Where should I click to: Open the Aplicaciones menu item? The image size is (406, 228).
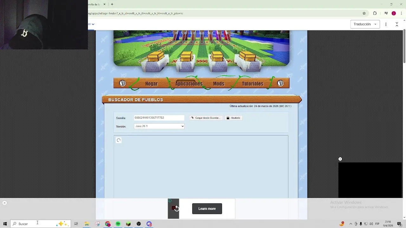[189, 84]
